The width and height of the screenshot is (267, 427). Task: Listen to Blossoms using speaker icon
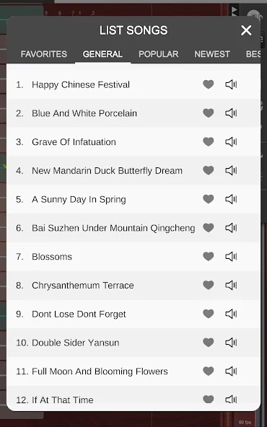231,257
